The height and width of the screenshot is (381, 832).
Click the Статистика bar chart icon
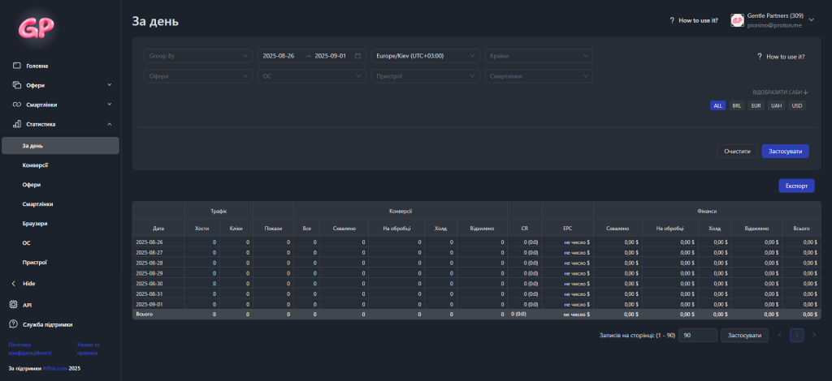click(16, 124)
